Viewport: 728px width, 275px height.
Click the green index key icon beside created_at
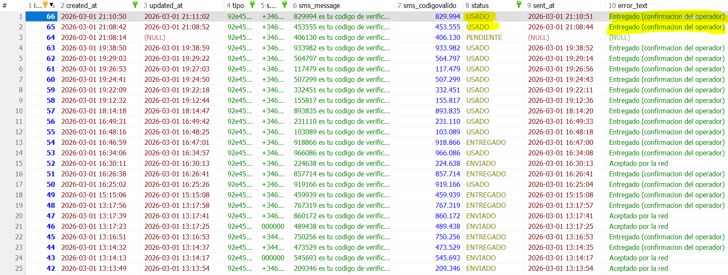click(135, 5)
